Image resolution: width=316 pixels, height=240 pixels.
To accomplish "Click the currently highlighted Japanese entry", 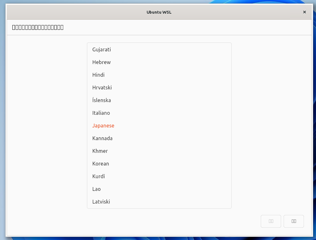I will pos(103,126).
